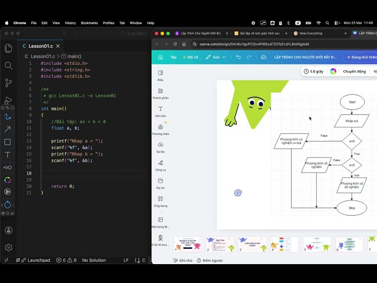Close the Lesson01.c editor tab
Image resolution: width=377 pixels, height=283 pixels.
pos(58,46)
